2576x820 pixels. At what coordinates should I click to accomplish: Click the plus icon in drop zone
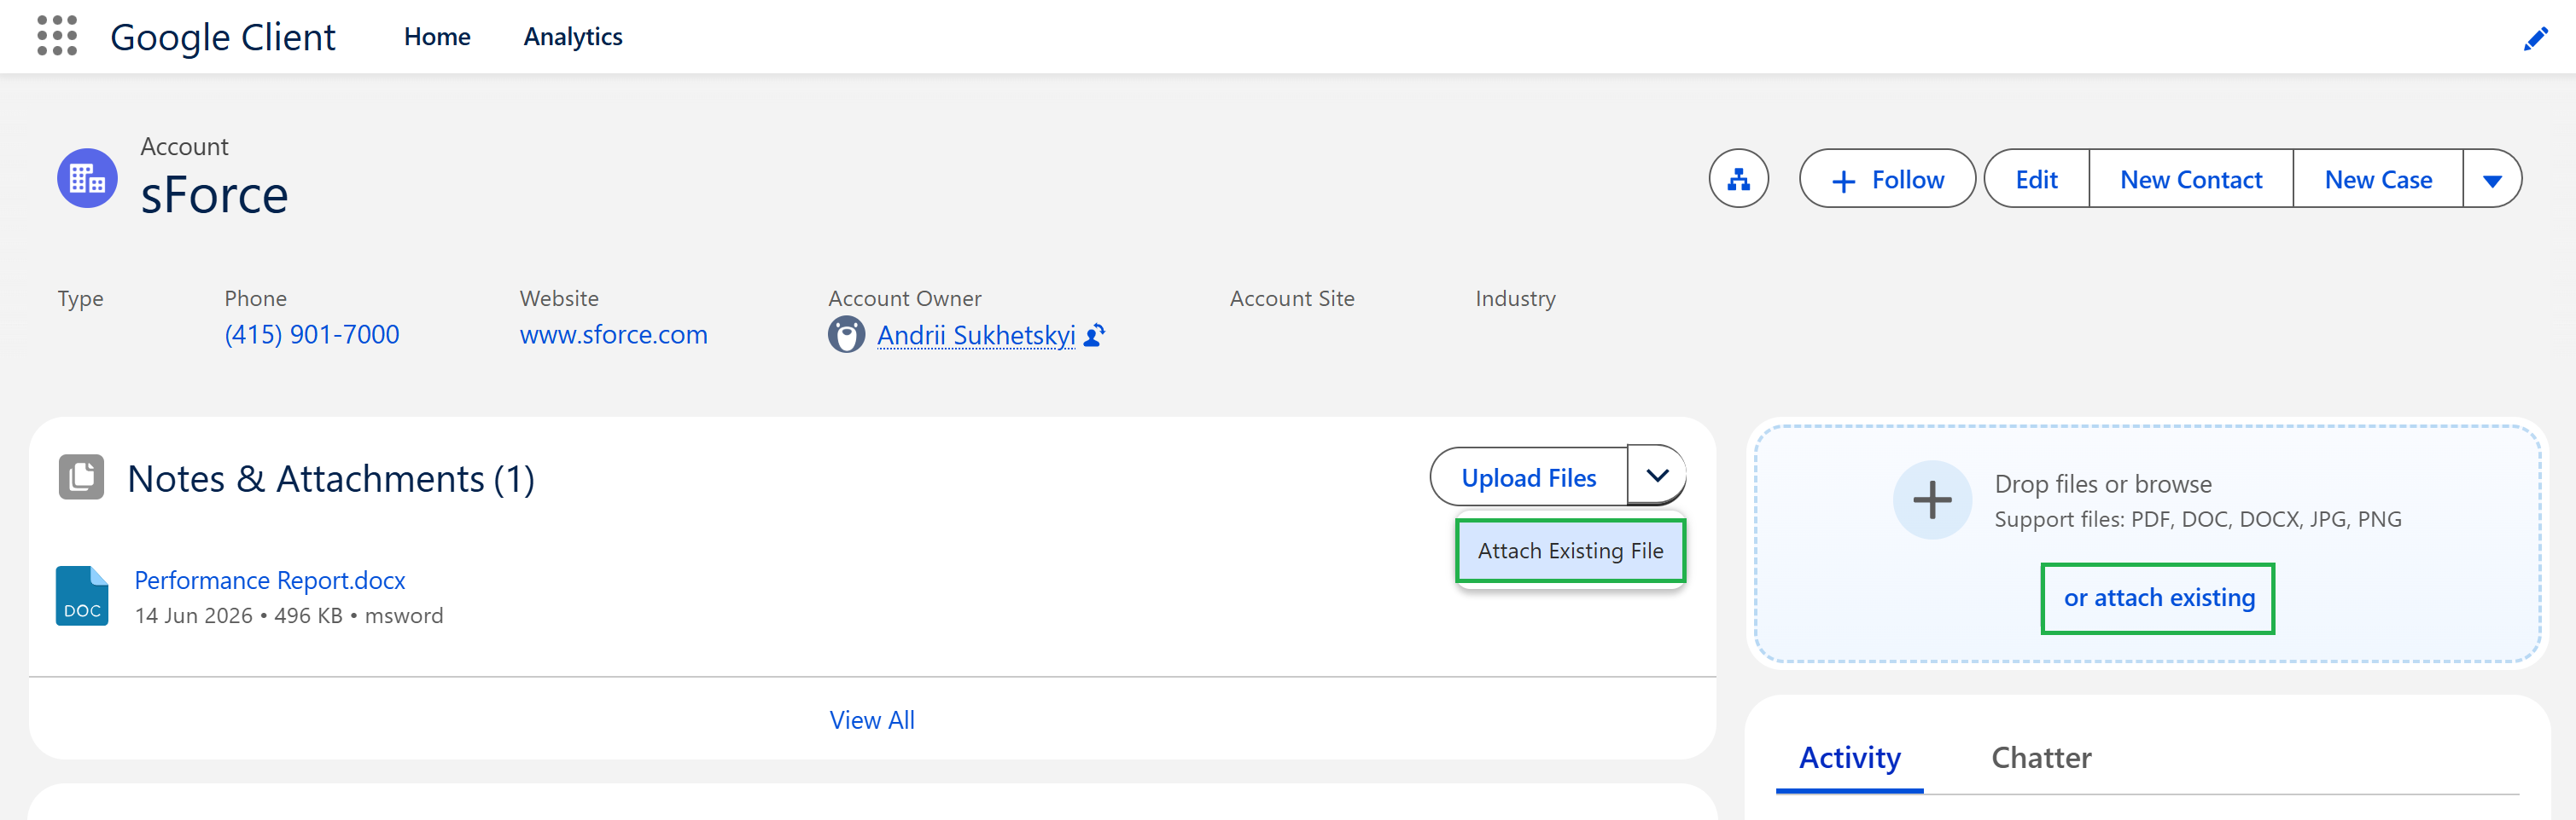[1932, 500]
